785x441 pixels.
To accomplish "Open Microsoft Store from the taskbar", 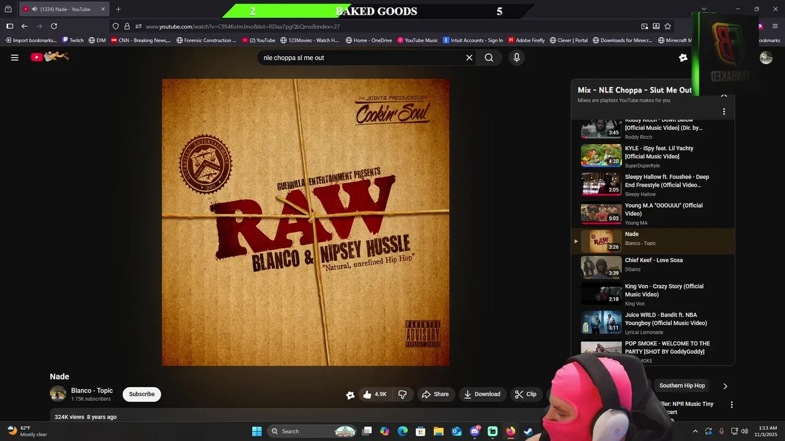I will (x=420, y=431).
